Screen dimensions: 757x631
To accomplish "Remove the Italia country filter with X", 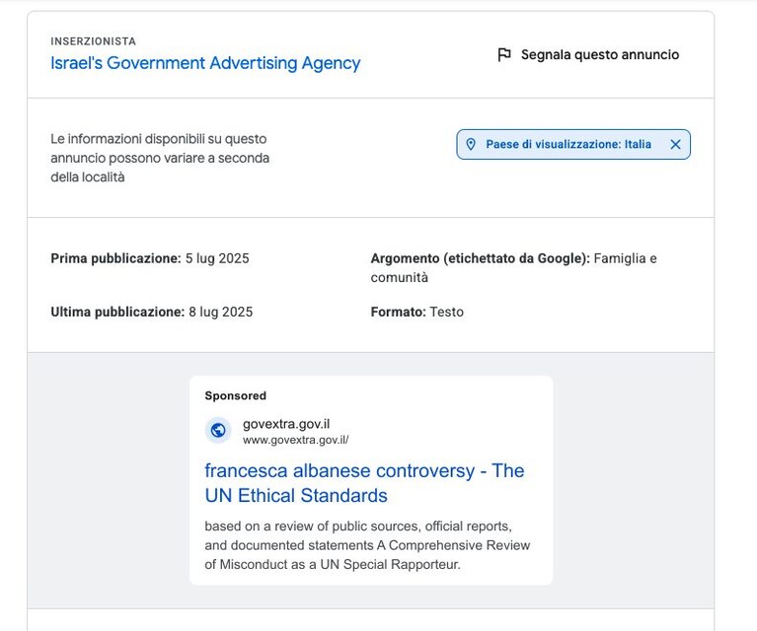I will coord(675,144).
